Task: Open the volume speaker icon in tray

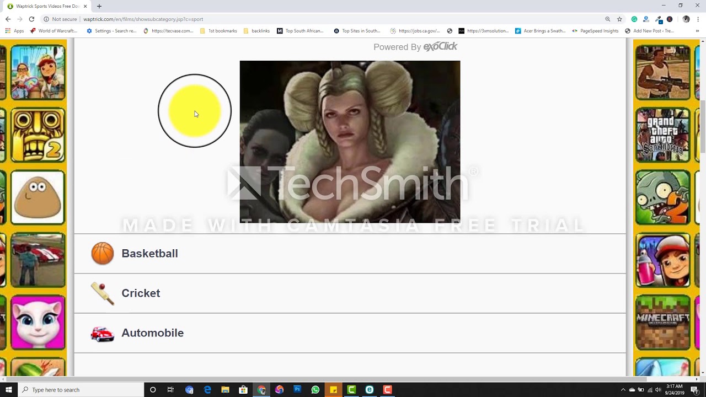Action: [658, 390]
